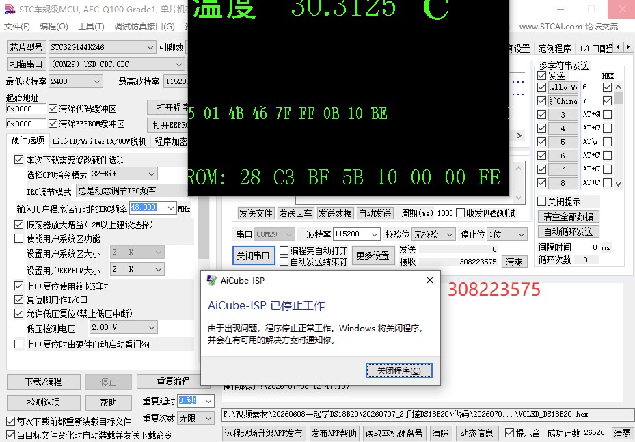Click the 清空全部数据 button

coord(568,217)
